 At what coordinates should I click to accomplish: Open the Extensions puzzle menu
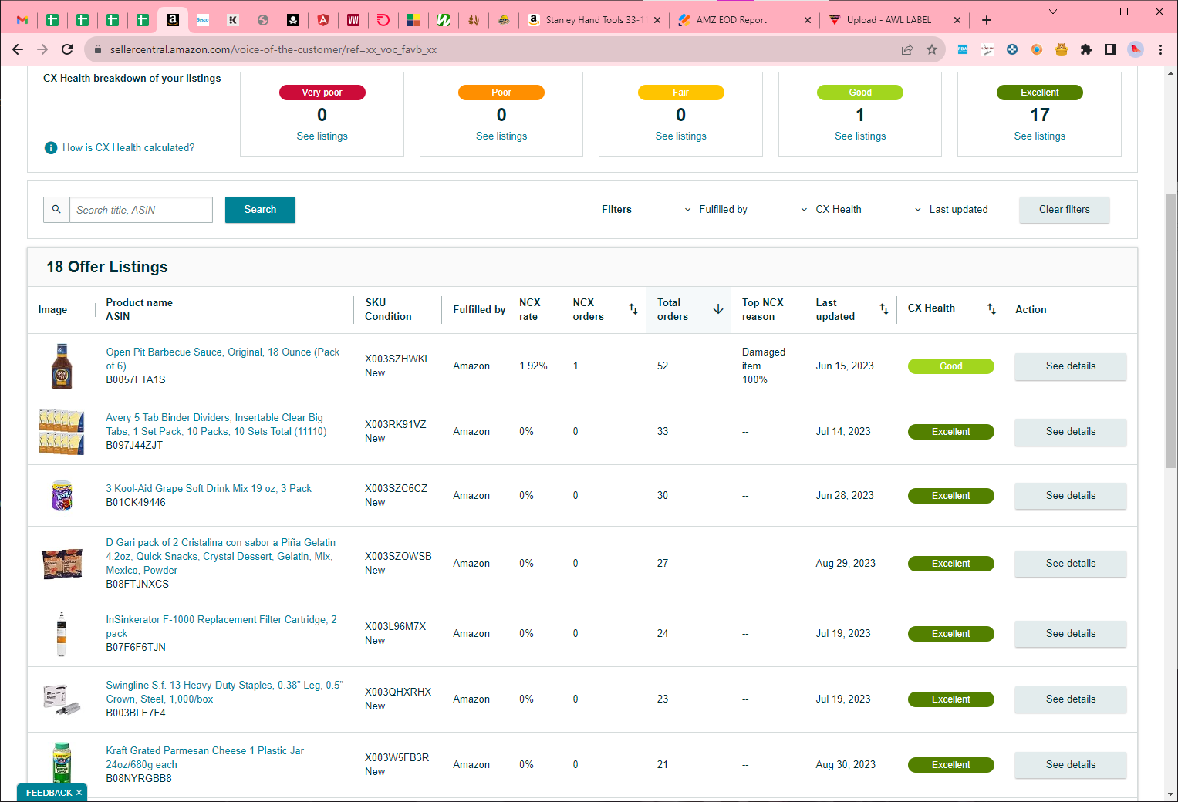pyautogui.click(x=1086, y=49)
